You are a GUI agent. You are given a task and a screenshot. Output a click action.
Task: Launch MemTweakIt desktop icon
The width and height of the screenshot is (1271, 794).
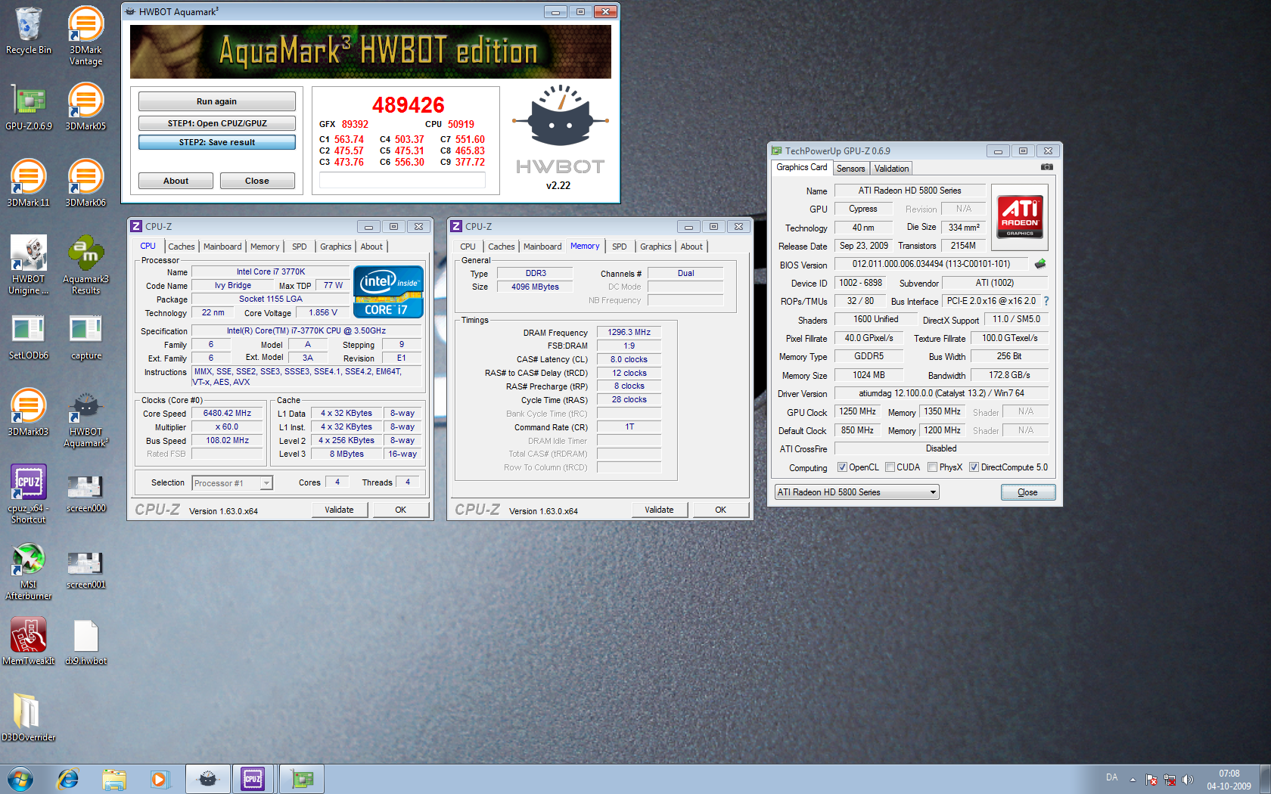tap(29, 641)
